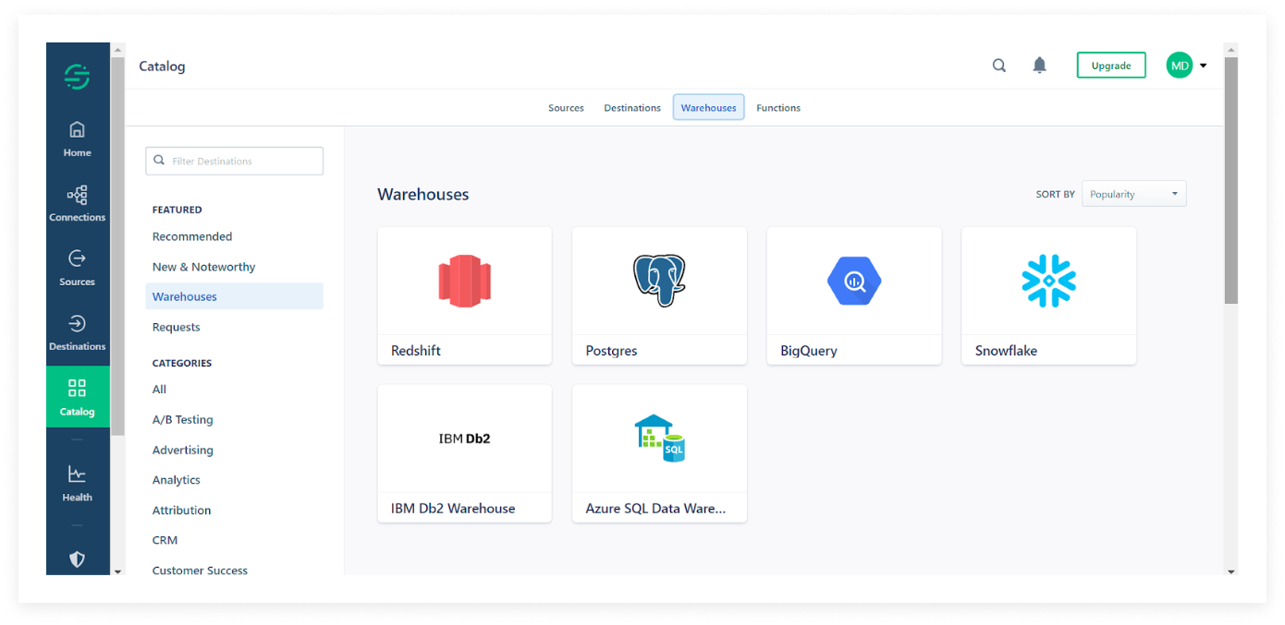Open the Health section in sidebar
This screenshot has height=625, width=1285.
point(78,484)
